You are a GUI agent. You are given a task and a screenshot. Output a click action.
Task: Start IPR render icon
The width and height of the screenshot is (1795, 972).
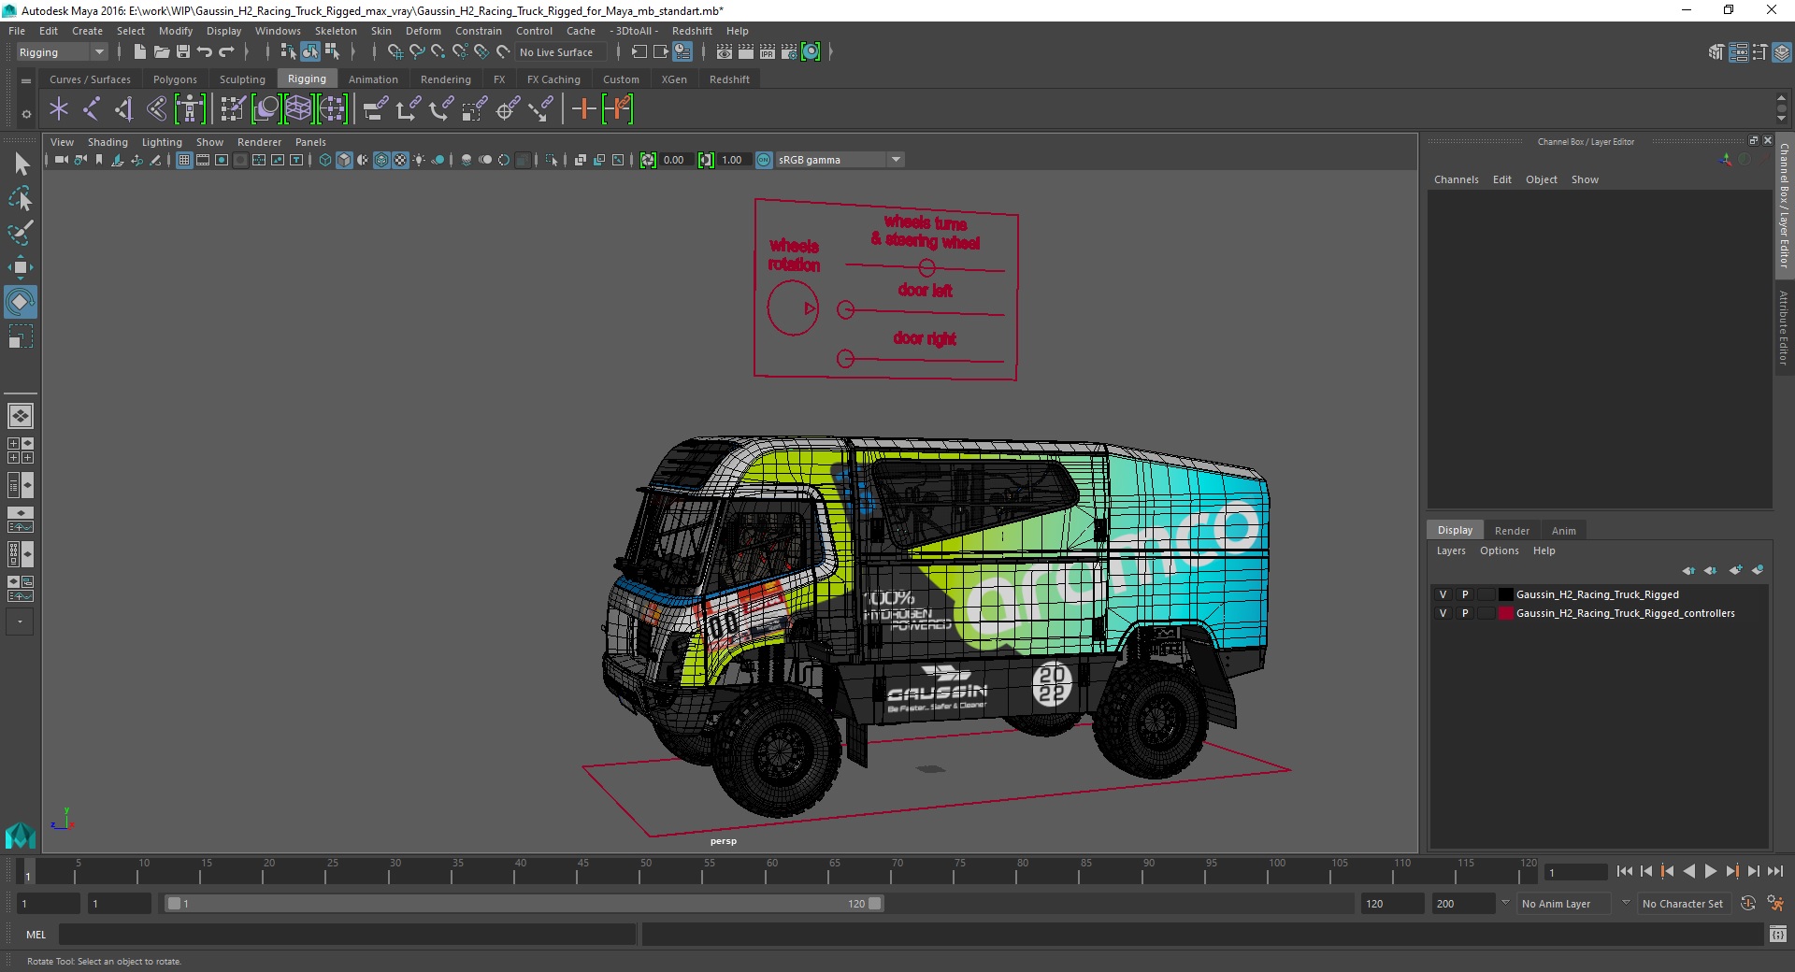pos(768,52)
